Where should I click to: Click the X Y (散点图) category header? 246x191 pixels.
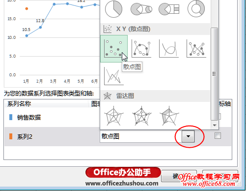point(155,29)
